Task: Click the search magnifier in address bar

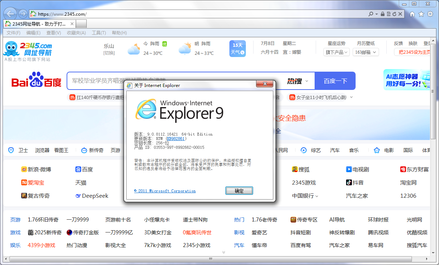Action: pyautogui.click(x=371, y=14)
